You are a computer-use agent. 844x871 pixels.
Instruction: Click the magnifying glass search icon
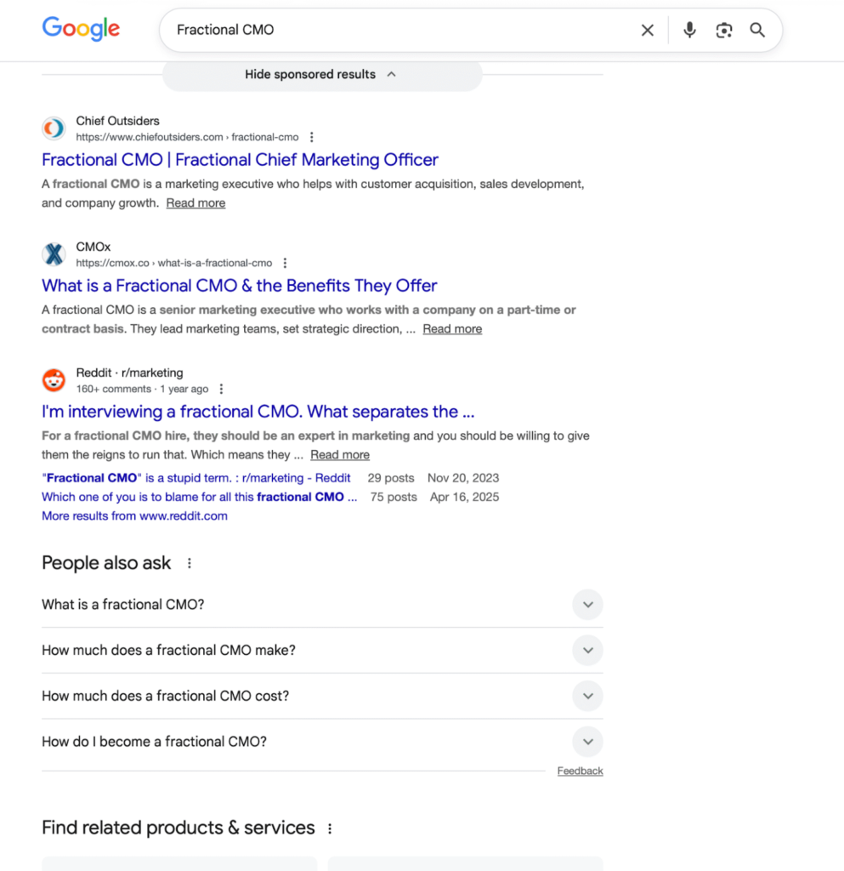pos(757,31)
